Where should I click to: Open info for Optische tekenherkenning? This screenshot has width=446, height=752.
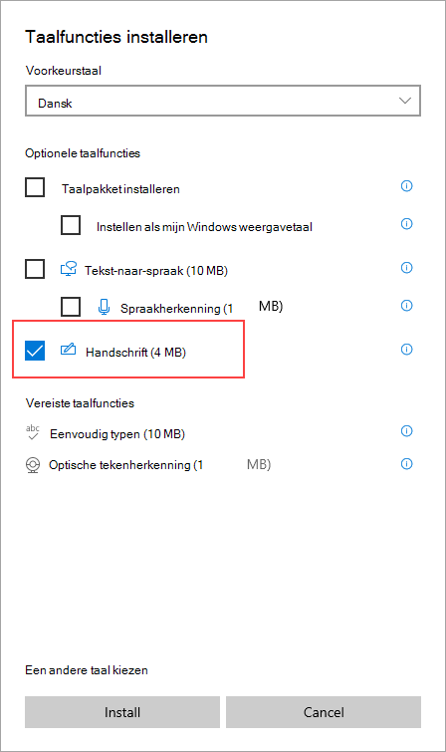406,464
